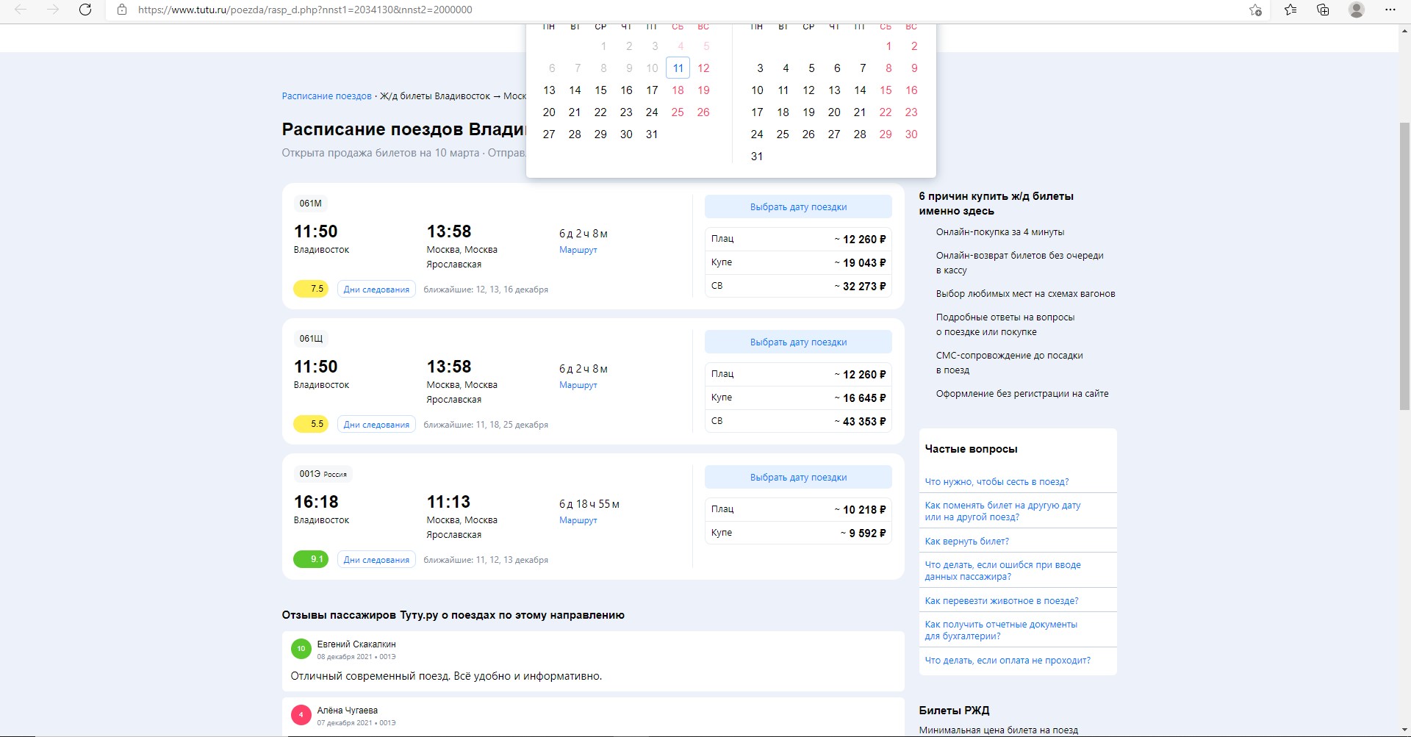1411x737 pixels.
Task: Click the page vertical scrollbar thumb
Action: point(1404,266)
